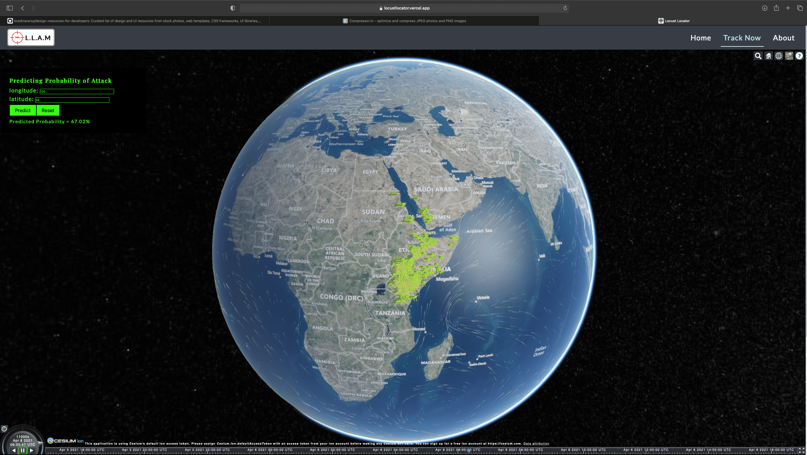Click the Data attribution link
This screenshot has width=807, height=455.
(x=536, y=444)
